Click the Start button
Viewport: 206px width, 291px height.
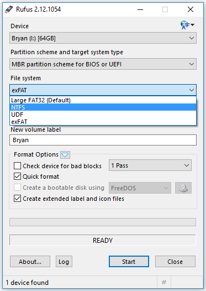click(129, 262)
